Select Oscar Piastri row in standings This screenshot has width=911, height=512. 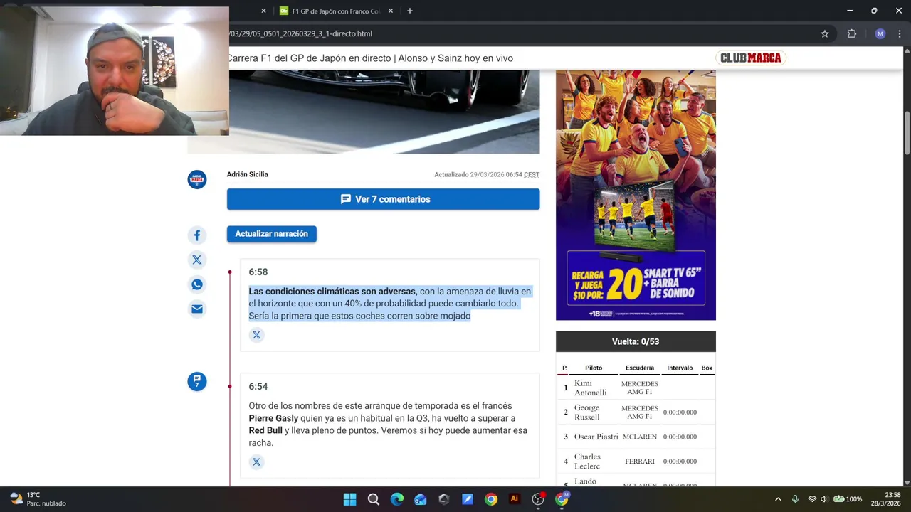[x=636, y=437]
